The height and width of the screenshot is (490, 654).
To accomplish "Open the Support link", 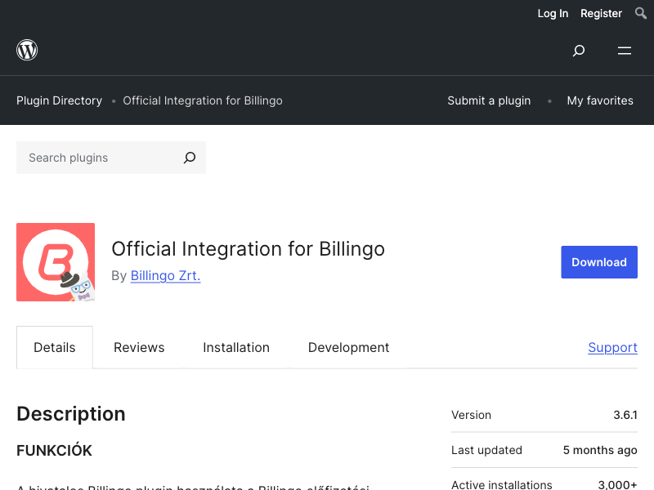I will pos(612,348).
